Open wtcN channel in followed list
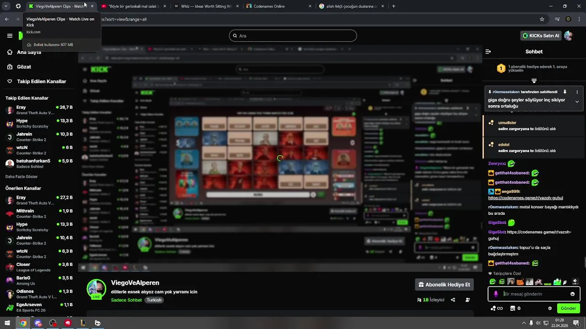This screenshot has height=329, width=586. point(39,150)
